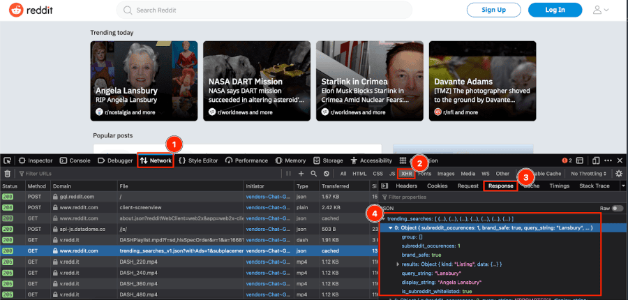Toggle the network details pane icon
This screenshot has height=300, width=628.
(385, 186)
